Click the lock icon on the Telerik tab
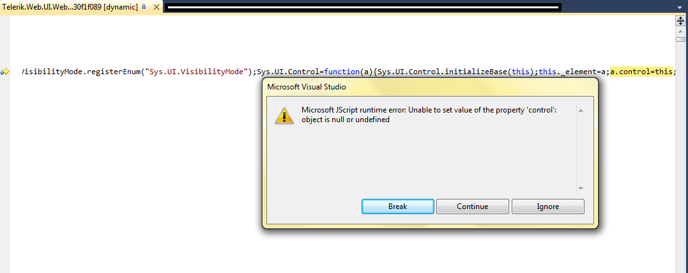The height and width of the screenshot is (273, 688). tap(144, 6)
